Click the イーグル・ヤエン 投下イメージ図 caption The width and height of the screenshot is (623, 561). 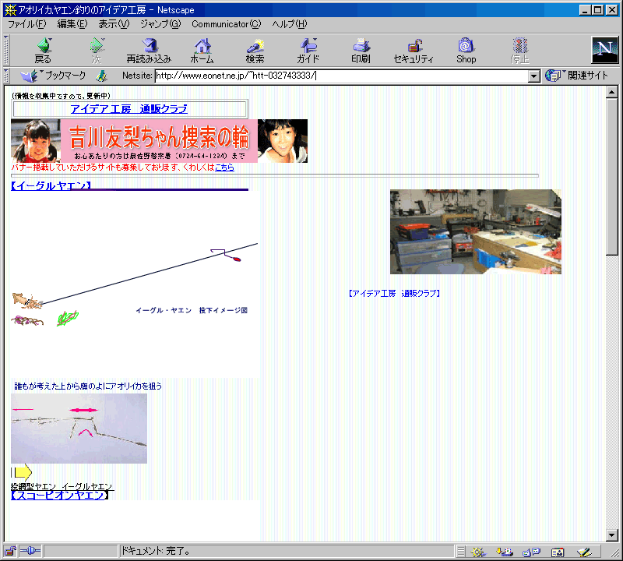pos(192,311)
